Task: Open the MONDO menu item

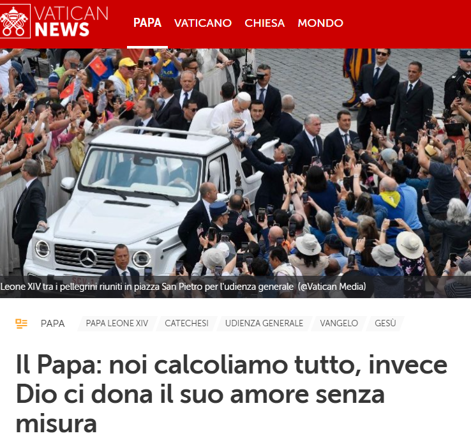Action: (x=320, y=23)
